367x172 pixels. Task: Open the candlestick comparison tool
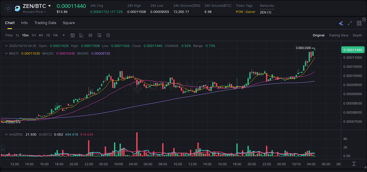90,35
